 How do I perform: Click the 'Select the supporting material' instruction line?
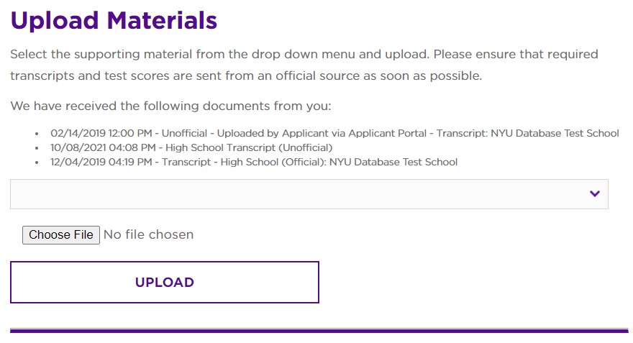coord(304,55)
